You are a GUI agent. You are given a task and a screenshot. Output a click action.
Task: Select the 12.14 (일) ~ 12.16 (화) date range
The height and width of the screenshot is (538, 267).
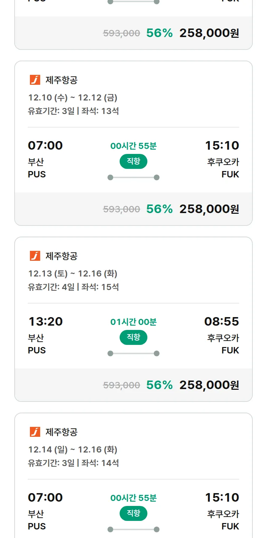click(x=73, y=450)
